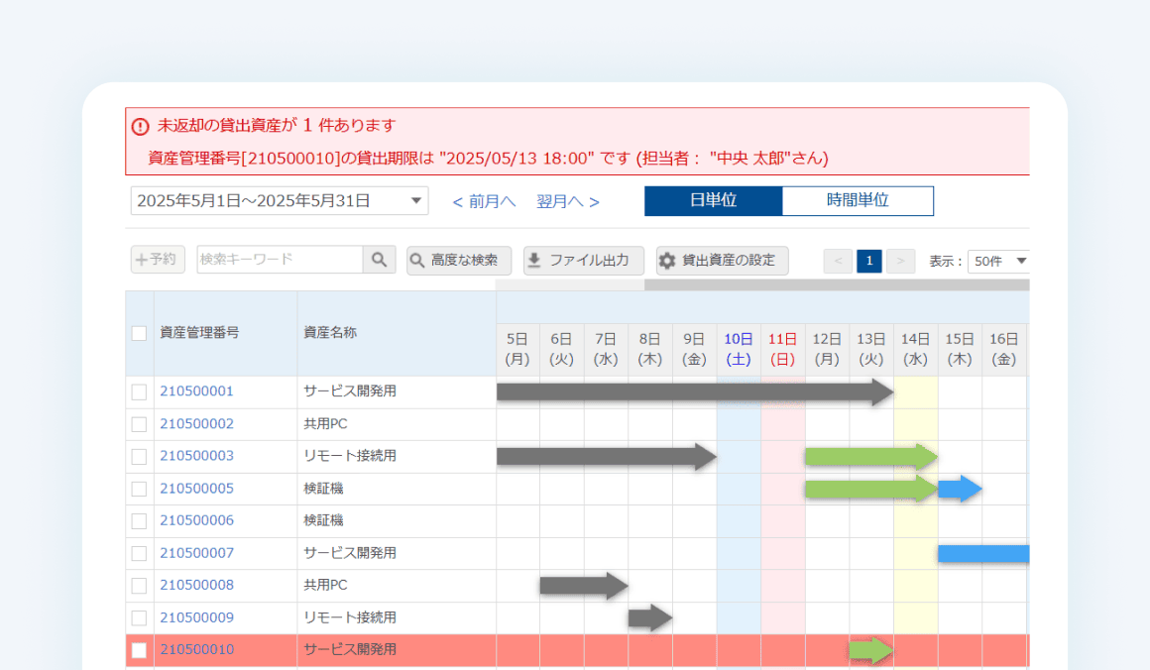The image size is (1150, 670).
Task: Click the gray arrow in 210500009 row
Action: coord(649,617)
